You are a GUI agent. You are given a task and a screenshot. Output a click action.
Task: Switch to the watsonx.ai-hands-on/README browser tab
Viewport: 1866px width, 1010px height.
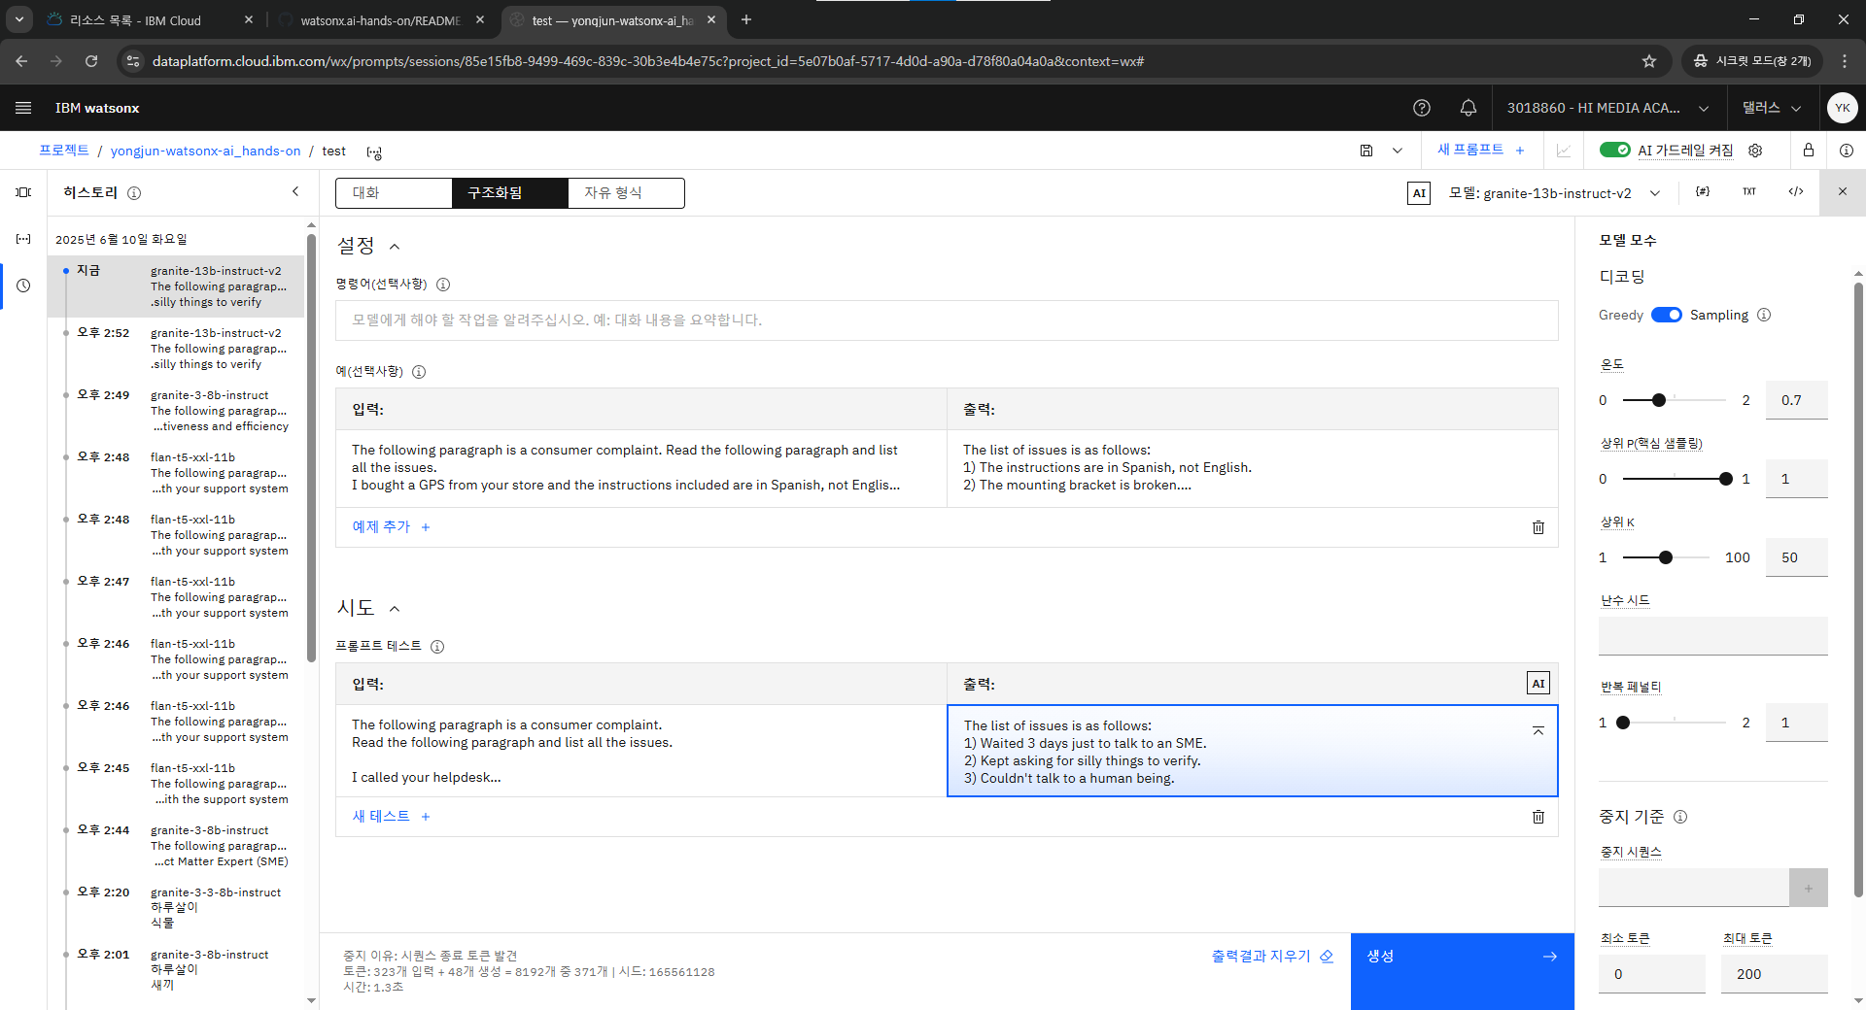tap(380, 19)
